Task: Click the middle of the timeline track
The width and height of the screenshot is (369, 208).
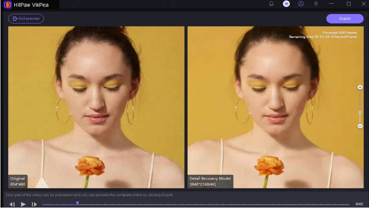Action: pyautogui.click(x=196, y=204)
